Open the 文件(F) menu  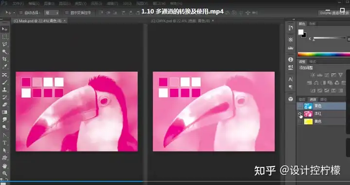point(18,3)
